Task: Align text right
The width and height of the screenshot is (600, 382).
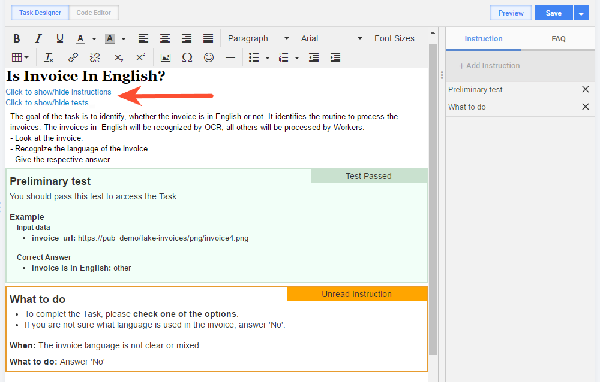Action: (187, 38)
